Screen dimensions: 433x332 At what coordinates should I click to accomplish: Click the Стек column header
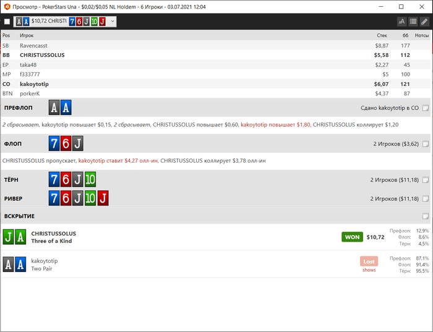pos(382,35)
